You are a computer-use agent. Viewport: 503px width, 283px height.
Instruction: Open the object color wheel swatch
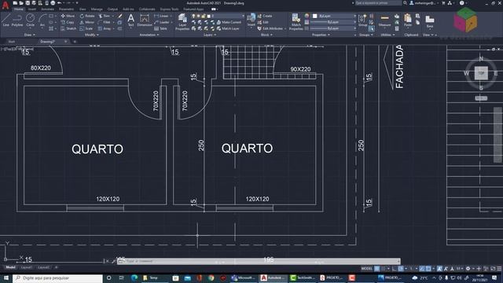[x=307, y=16]
